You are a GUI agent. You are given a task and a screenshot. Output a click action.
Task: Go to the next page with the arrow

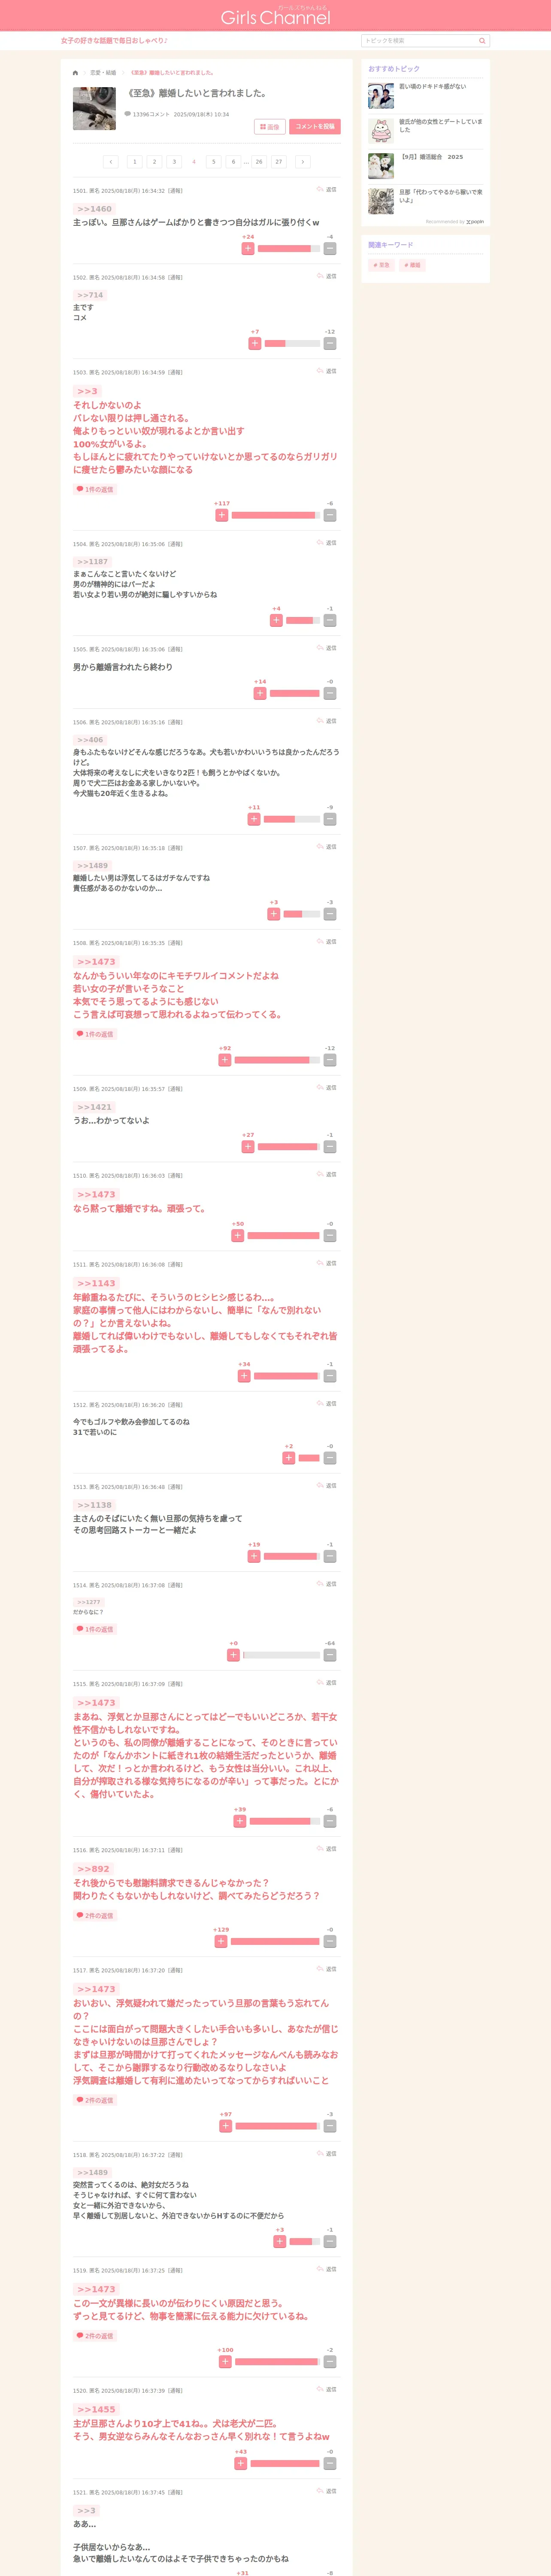pos(303,162)
